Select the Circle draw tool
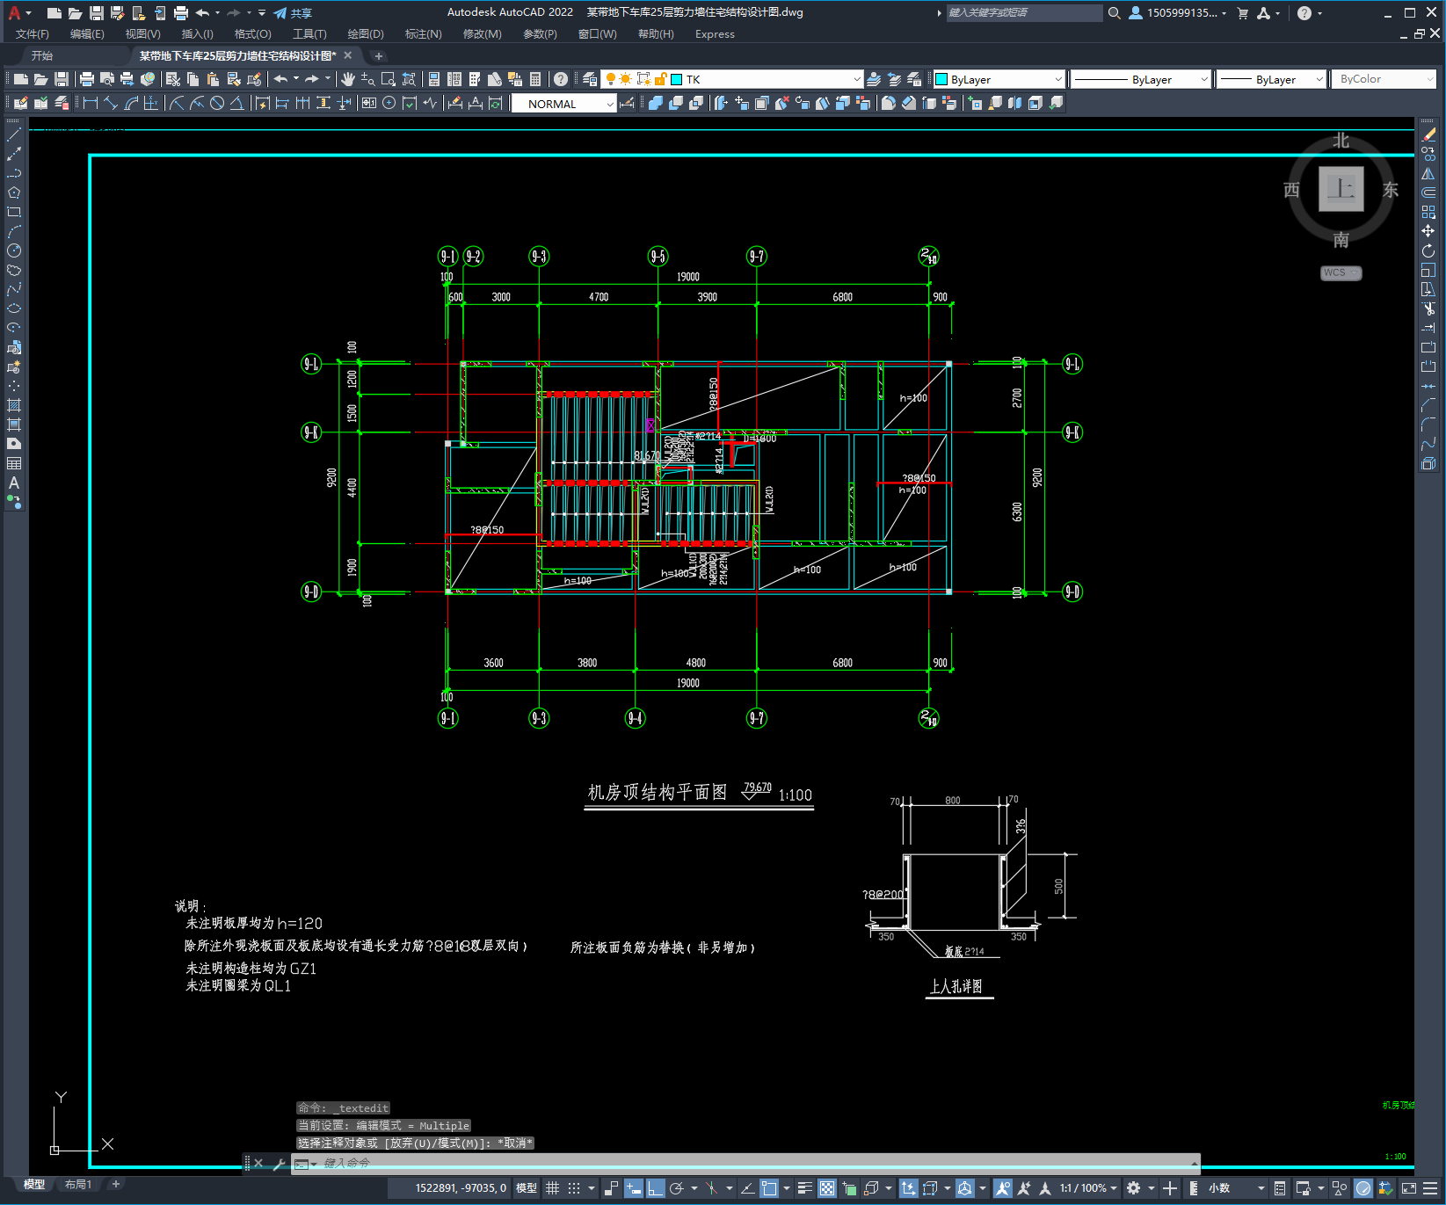Viewport: 1446px width, 1205px height. [14, 250]
